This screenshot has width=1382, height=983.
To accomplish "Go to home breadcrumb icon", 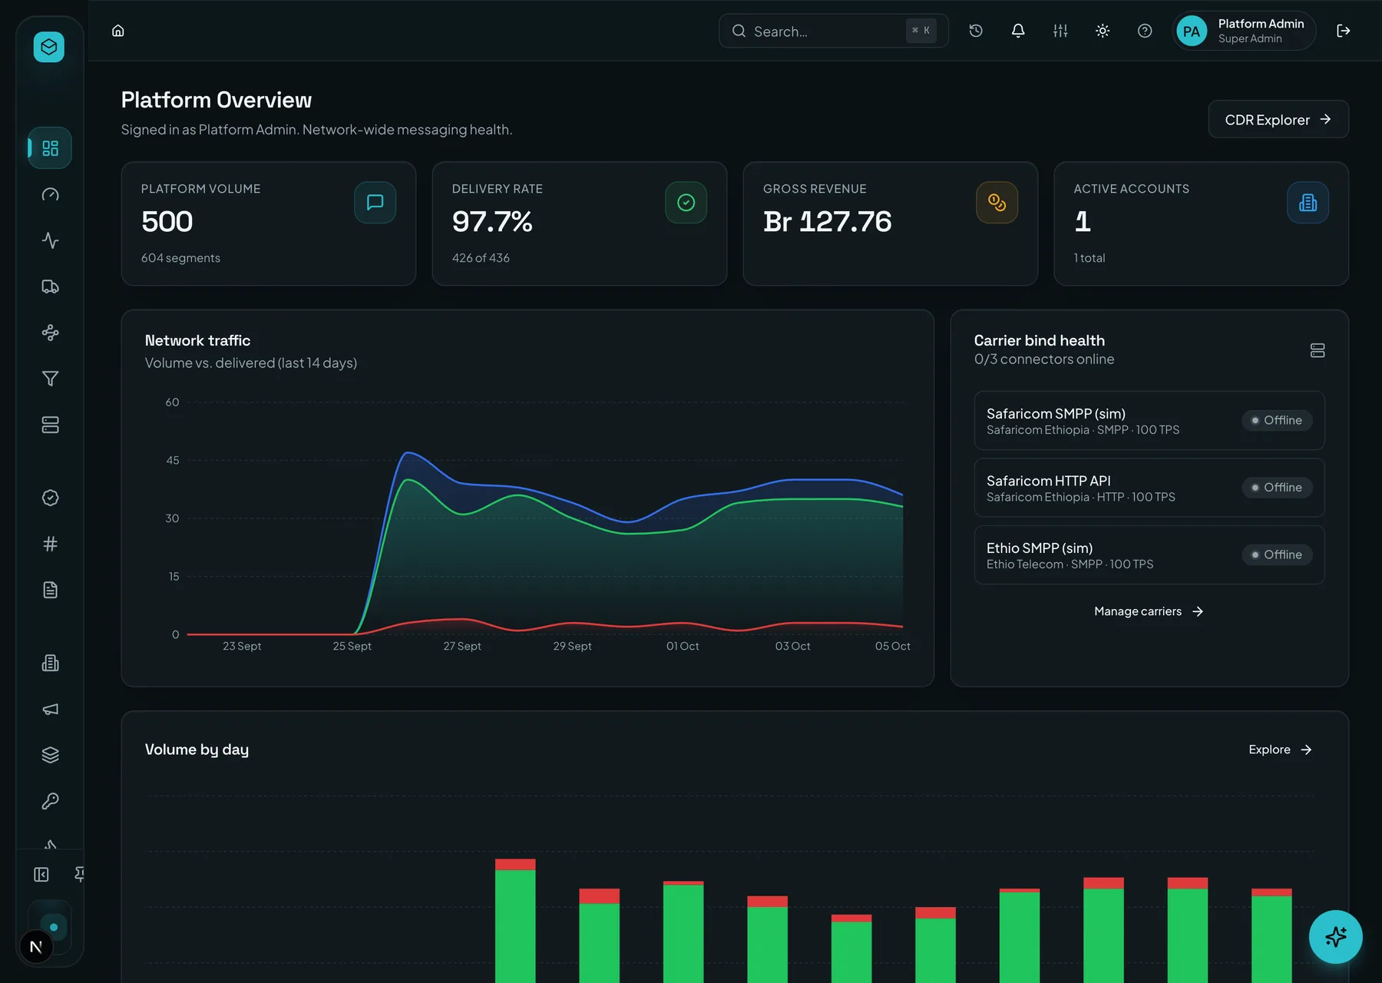I will coord(118,31).
